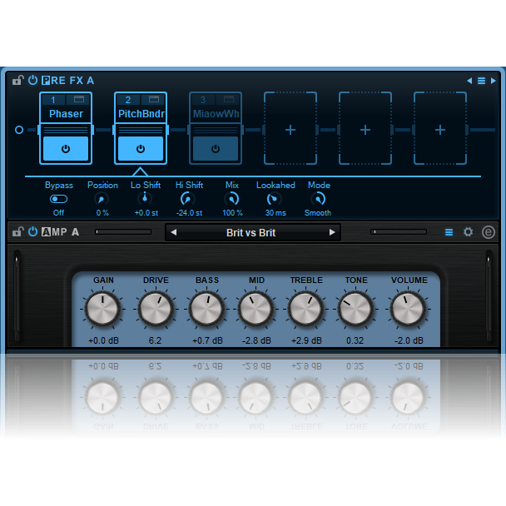Screen dimensions: 506x506
Task: Click the +0.7 dB BASS value
Action: pos(207,340)
